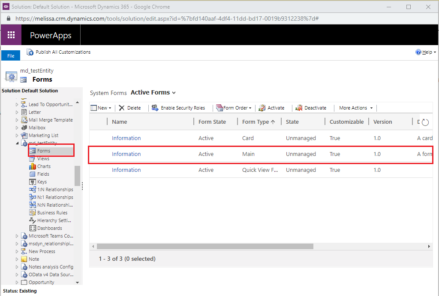Refresh the forms grid list
The height and width of the screenshot is (296, 439).
click(x=425, y=122)
